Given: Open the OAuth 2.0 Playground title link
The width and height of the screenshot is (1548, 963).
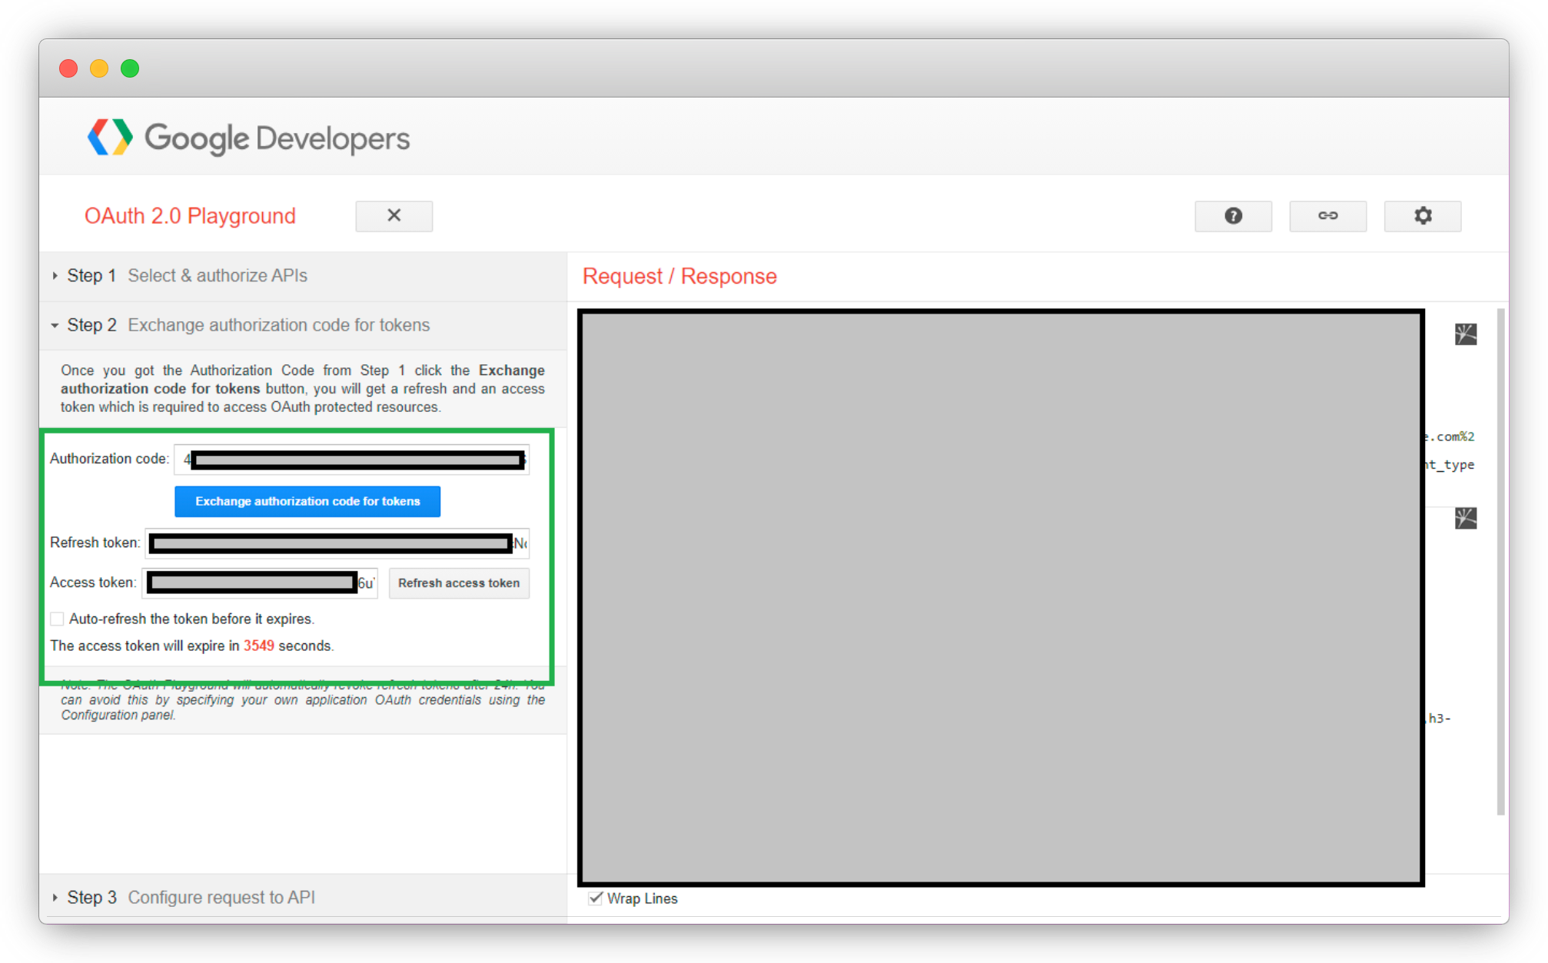Looking at the screenshot, I should pos(190,216).
